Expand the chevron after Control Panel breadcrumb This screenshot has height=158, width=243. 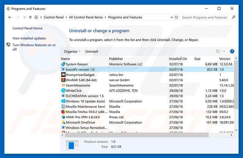(x=66, y=17)
